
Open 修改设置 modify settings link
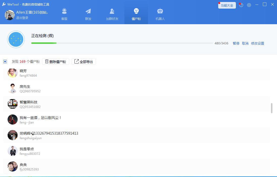pyautogui.click(x=257, y=43)
